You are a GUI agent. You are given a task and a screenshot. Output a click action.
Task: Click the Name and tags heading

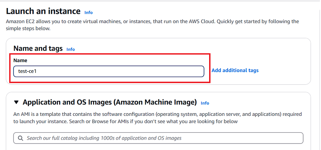coord(38,48)
